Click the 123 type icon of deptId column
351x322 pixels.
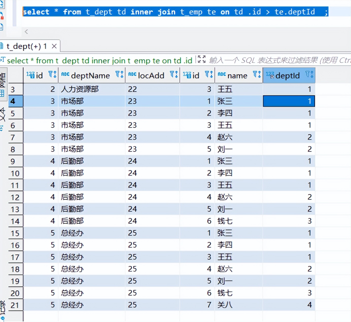click(x=270, y=75)
